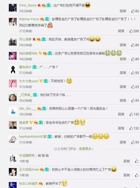Click camera badge next to 星轨碎片

click(35, 67)
